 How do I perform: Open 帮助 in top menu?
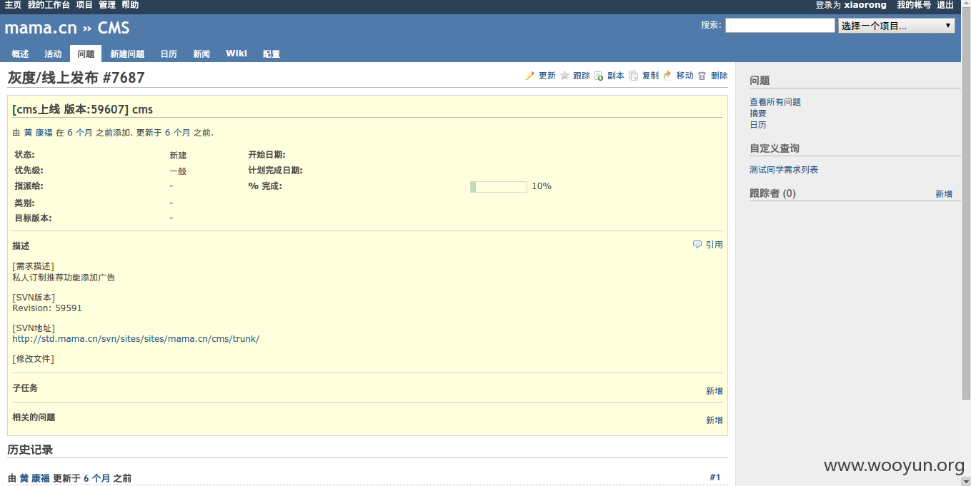pyautogui.click(x=130, y=5)
